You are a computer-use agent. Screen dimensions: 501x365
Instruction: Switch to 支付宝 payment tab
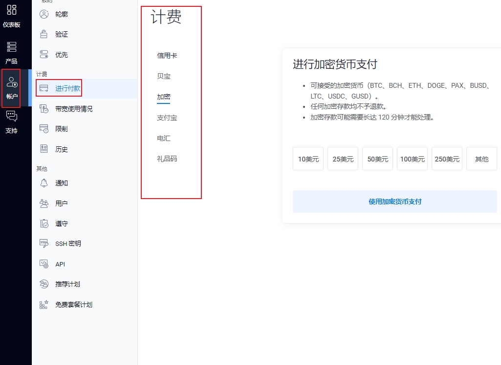pyautogui.click(x=167, y=118)
